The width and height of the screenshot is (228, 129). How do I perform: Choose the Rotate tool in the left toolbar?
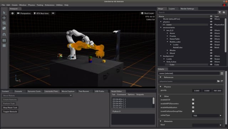coord(4,23)
